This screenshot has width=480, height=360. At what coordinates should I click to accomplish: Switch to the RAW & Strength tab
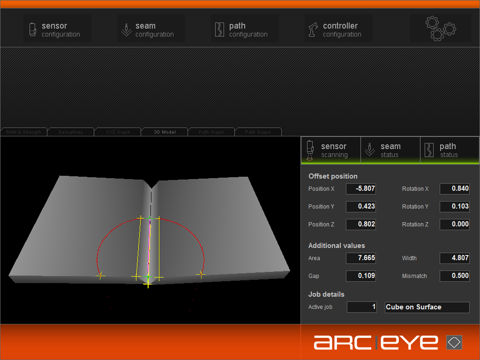[24, 132]
